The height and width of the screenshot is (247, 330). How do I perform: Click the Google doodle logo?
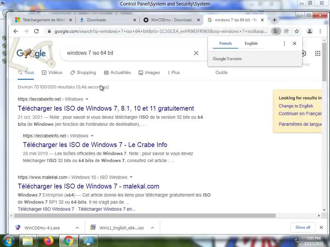tap(31, 54)
